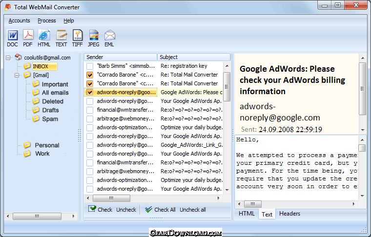The image size is (371, 237).
Task: Click the Deleted folder icon
Action: tap(36, 101)
